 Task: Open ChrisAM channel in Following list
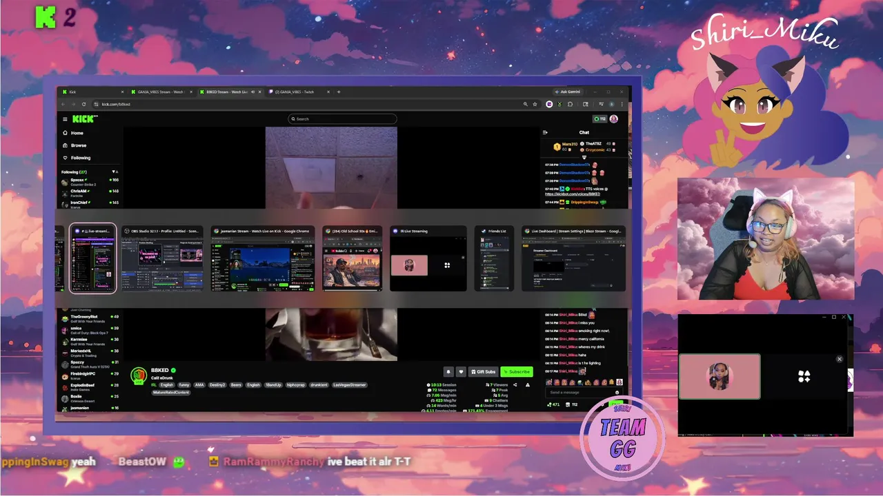pyautogui.click(x=90, y=193)
